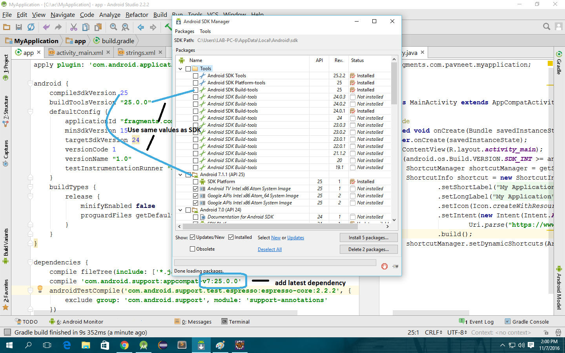Open the Android Model side panel

coord(559,288)
